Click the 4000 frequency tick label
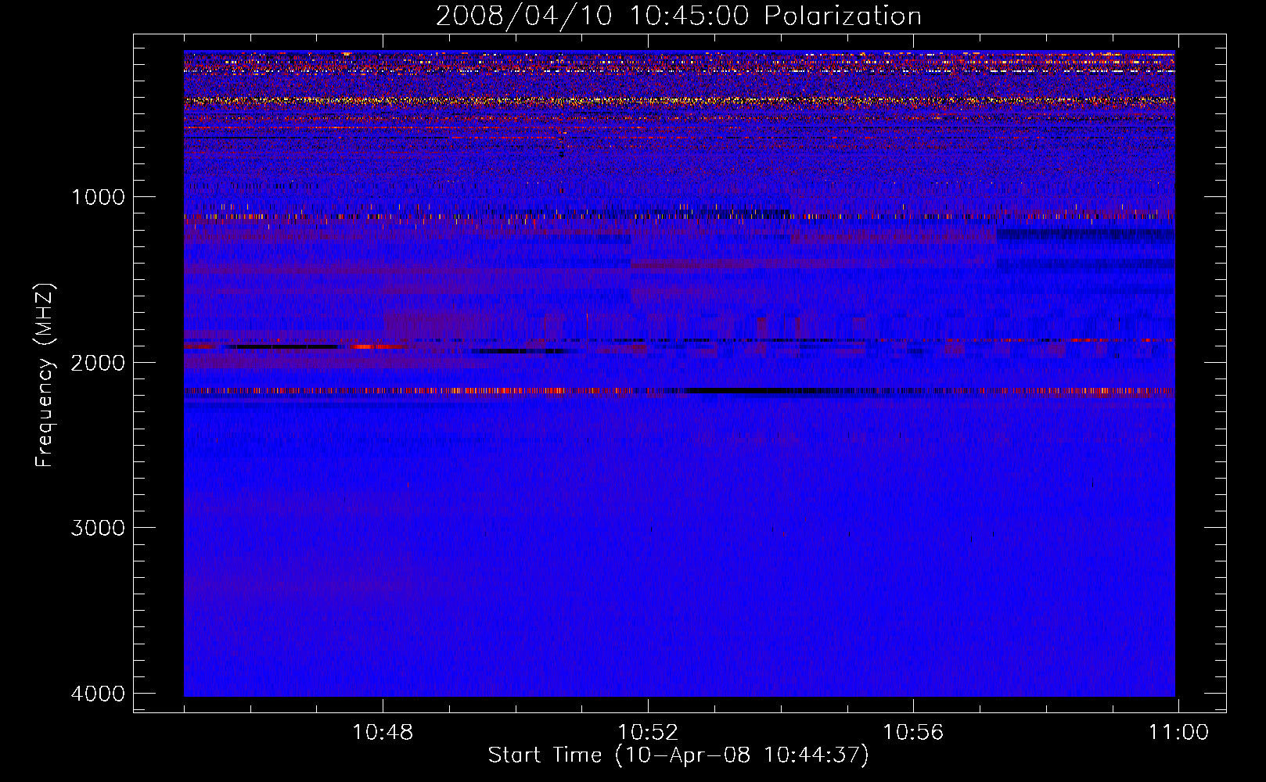This screenshot has width=1266, height=782. pos(98,694)
